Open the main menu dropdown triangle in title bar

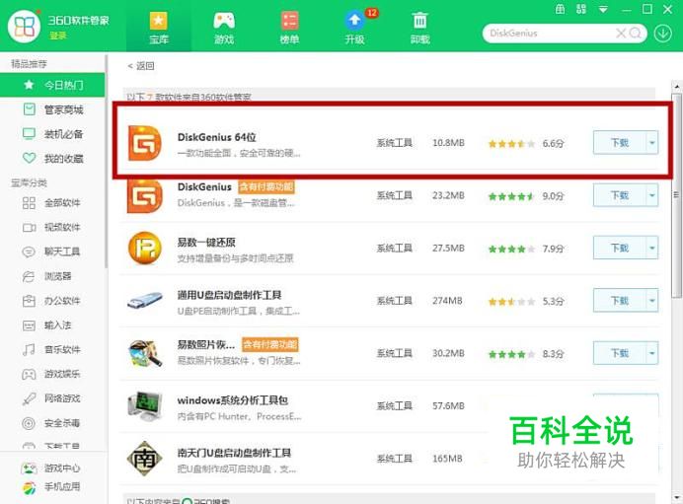pos(603,10)
